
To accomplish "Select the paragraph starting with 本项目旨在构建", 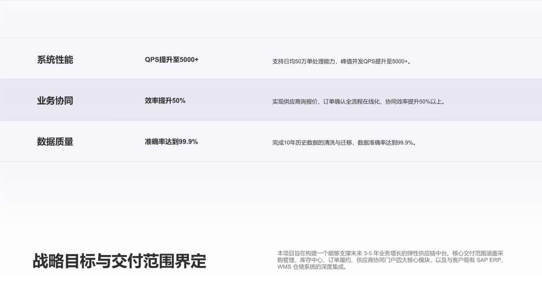I will point(391,260).
